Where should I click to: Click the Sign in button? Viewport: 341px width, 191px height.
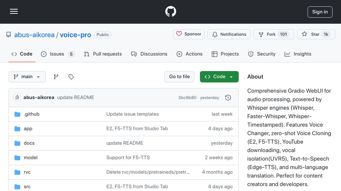320,12
